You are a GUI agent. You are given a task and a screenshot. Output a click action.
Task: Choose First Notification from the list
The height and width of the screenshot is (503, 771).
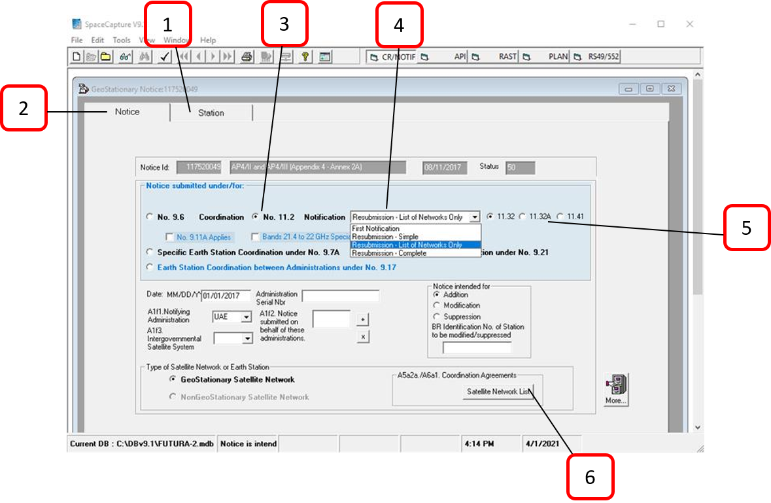coord(415,229)
